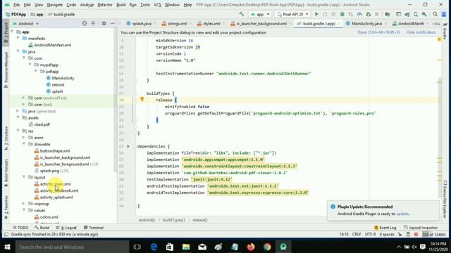
Task: Click the run arrow in the gutter beside dependencies
Action: pyautogui.click(x=128, y=146)
